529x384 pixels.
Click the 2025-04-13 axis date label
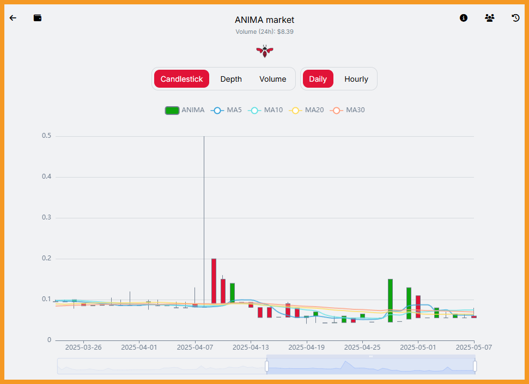[x=251, y=347]
